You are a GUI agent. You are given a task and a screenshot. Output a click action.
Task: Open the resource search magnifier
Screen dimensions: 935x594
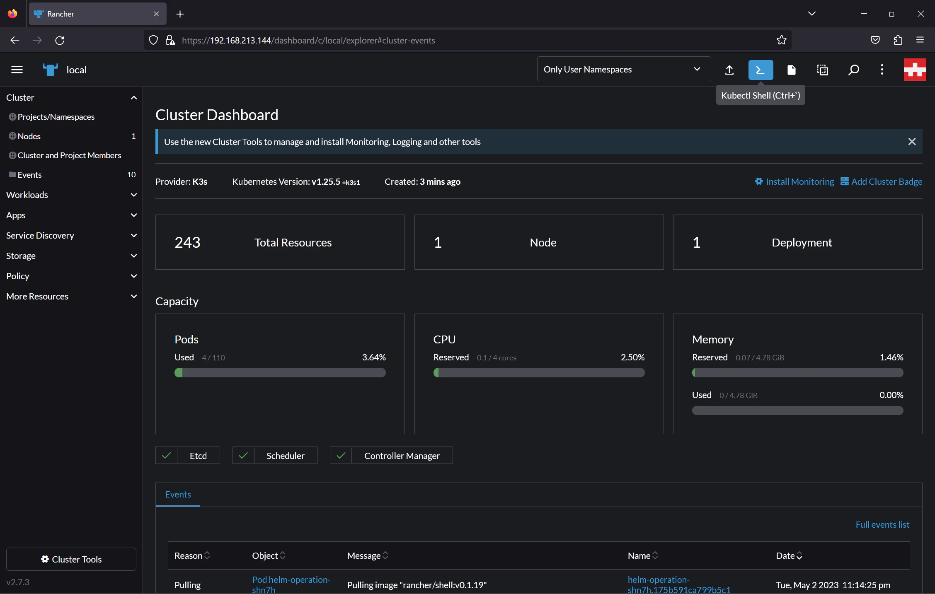853,70
